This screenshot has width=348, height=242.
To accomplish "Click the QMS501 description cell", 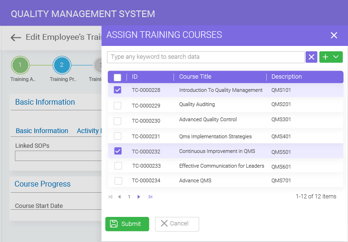I will tap(281, 152).
